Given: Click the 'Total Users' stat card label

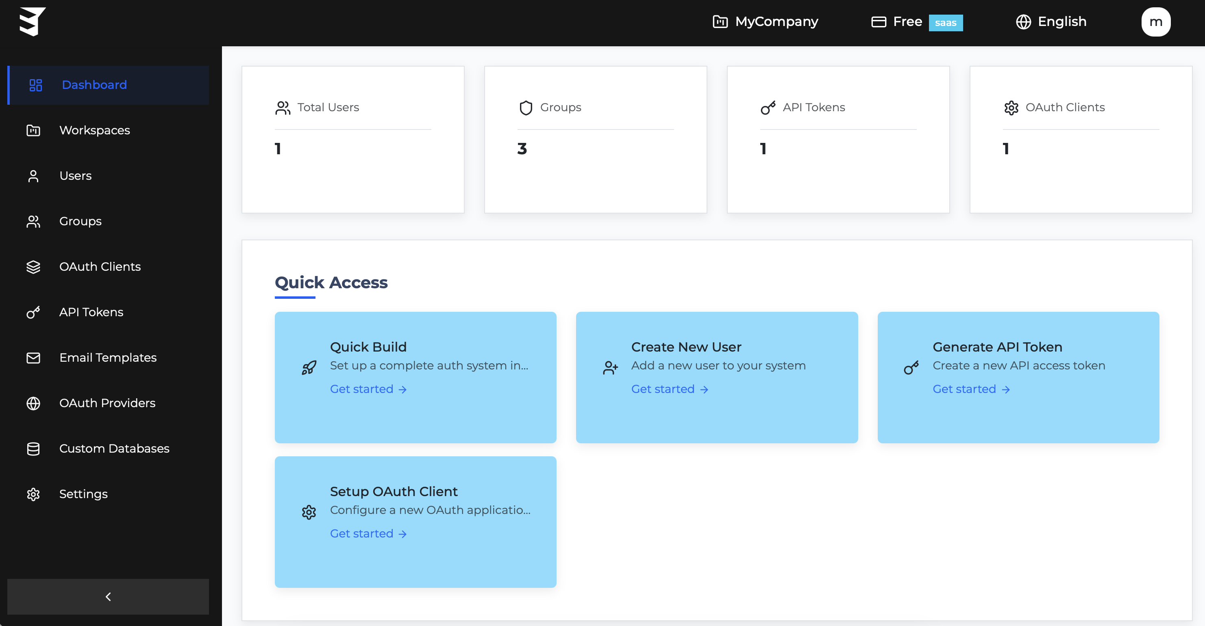Looking at the screenshot, I should click(x=328, y=108).
